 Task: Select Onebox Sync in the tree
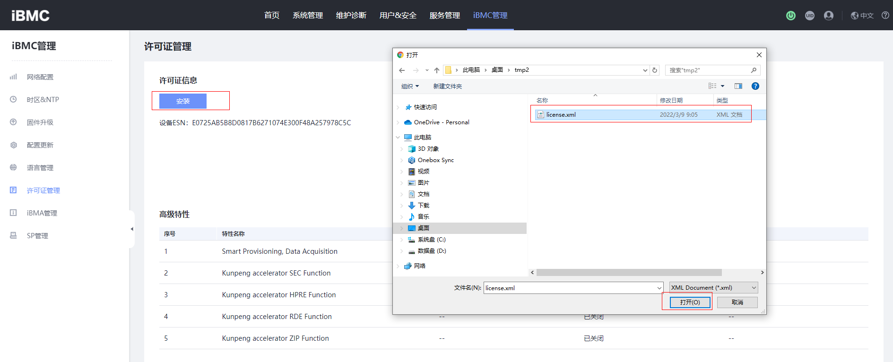tap(435, 160)
